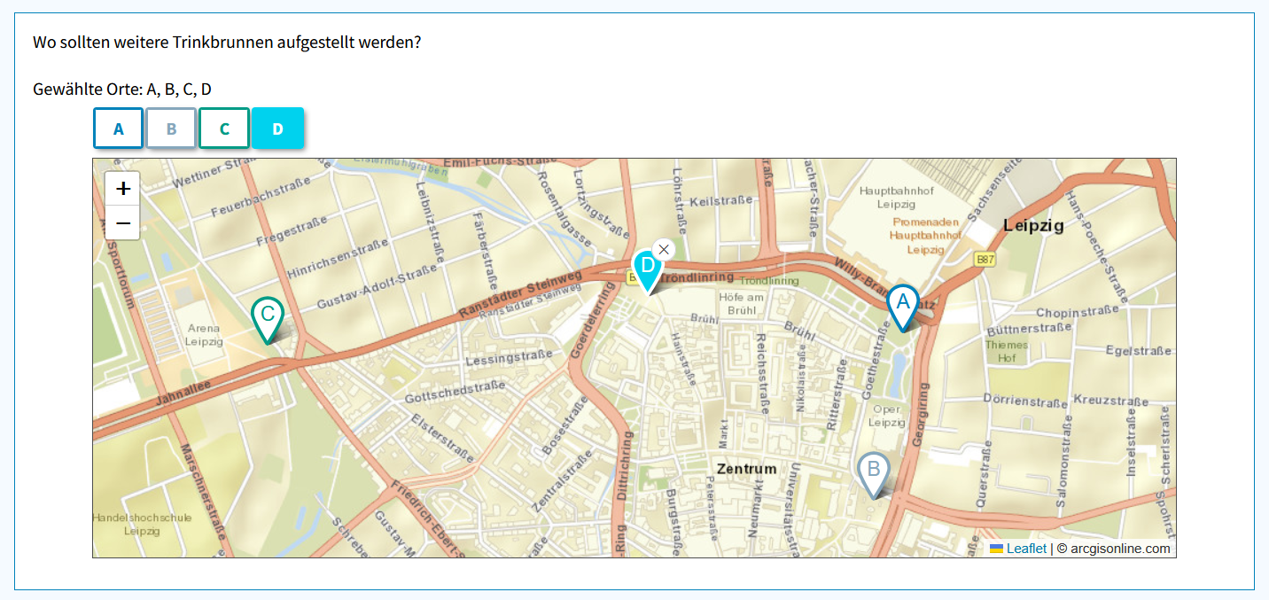Toggle location button B
This screenshot has height=600, width=1269.
click(171, 129)
